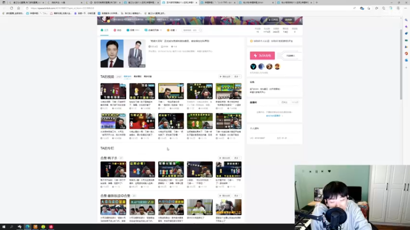This screenshot has height=230, width=410.
Task: Switch to the 动态 tab on profile
Action: click(x=117, y=30)
